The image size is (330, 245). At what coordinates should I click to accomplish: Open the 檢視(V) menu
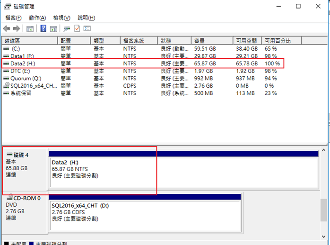(x=61, y=18)
